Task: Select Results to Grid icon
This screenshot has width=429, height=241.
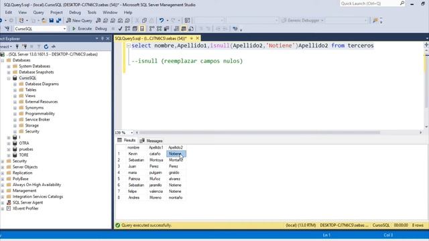Action: point(184,29)
